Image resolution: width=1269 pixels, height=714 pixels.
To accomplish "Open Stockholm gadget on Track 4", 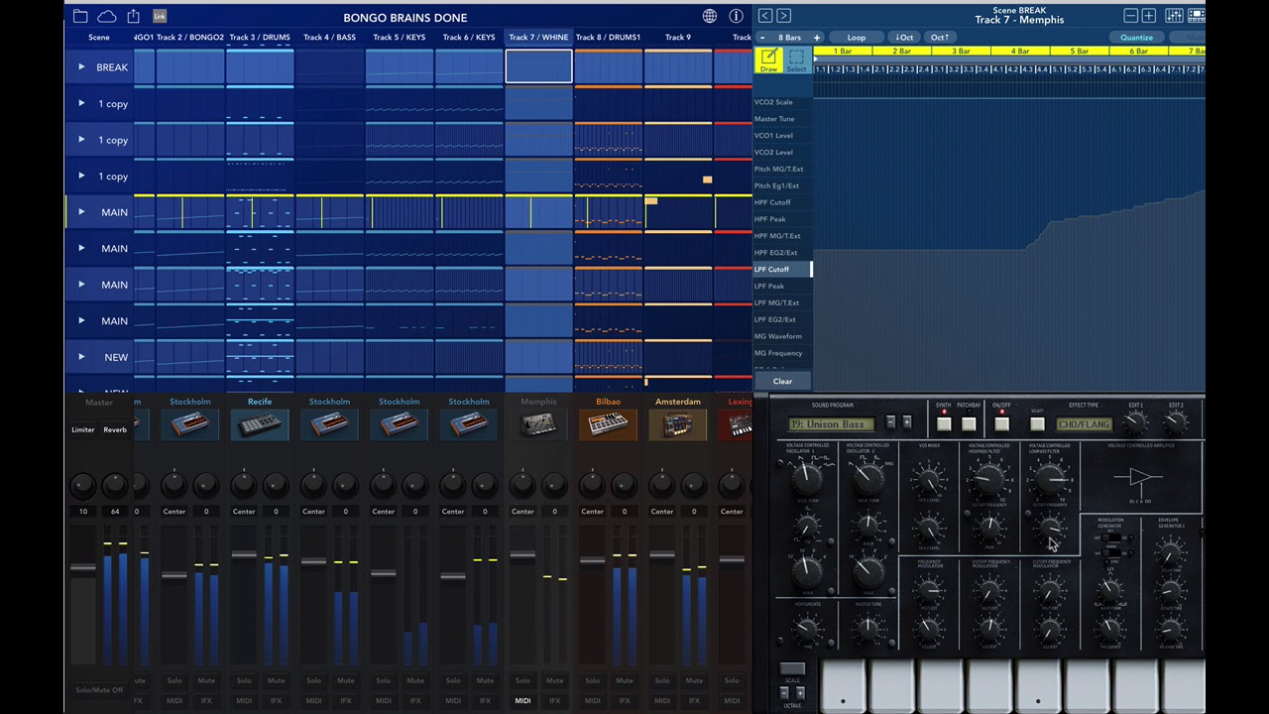I will click(329, 424).
